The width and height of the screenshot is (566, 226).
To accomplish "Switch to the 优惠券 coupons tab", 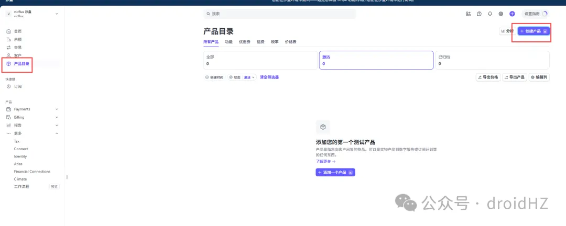I will [x=245, y=41].
